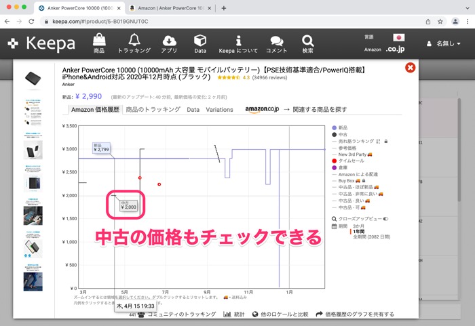Click the amazon.co.jp link
The width and height of the screenshot is (475, 326).
point(262,109)
